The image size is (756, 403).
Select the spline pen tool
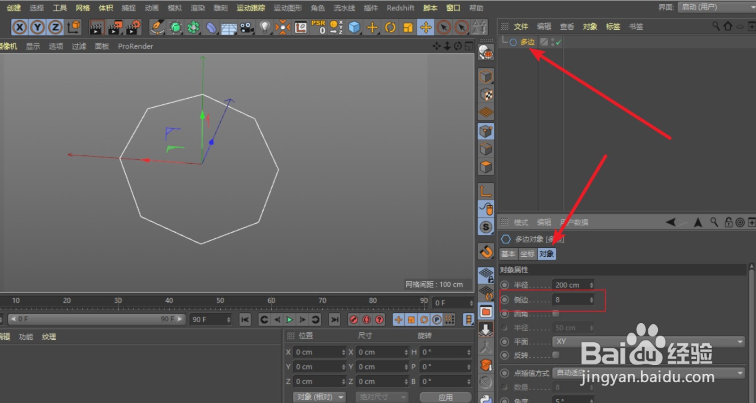pyautogui.click(x=157, y=27)
